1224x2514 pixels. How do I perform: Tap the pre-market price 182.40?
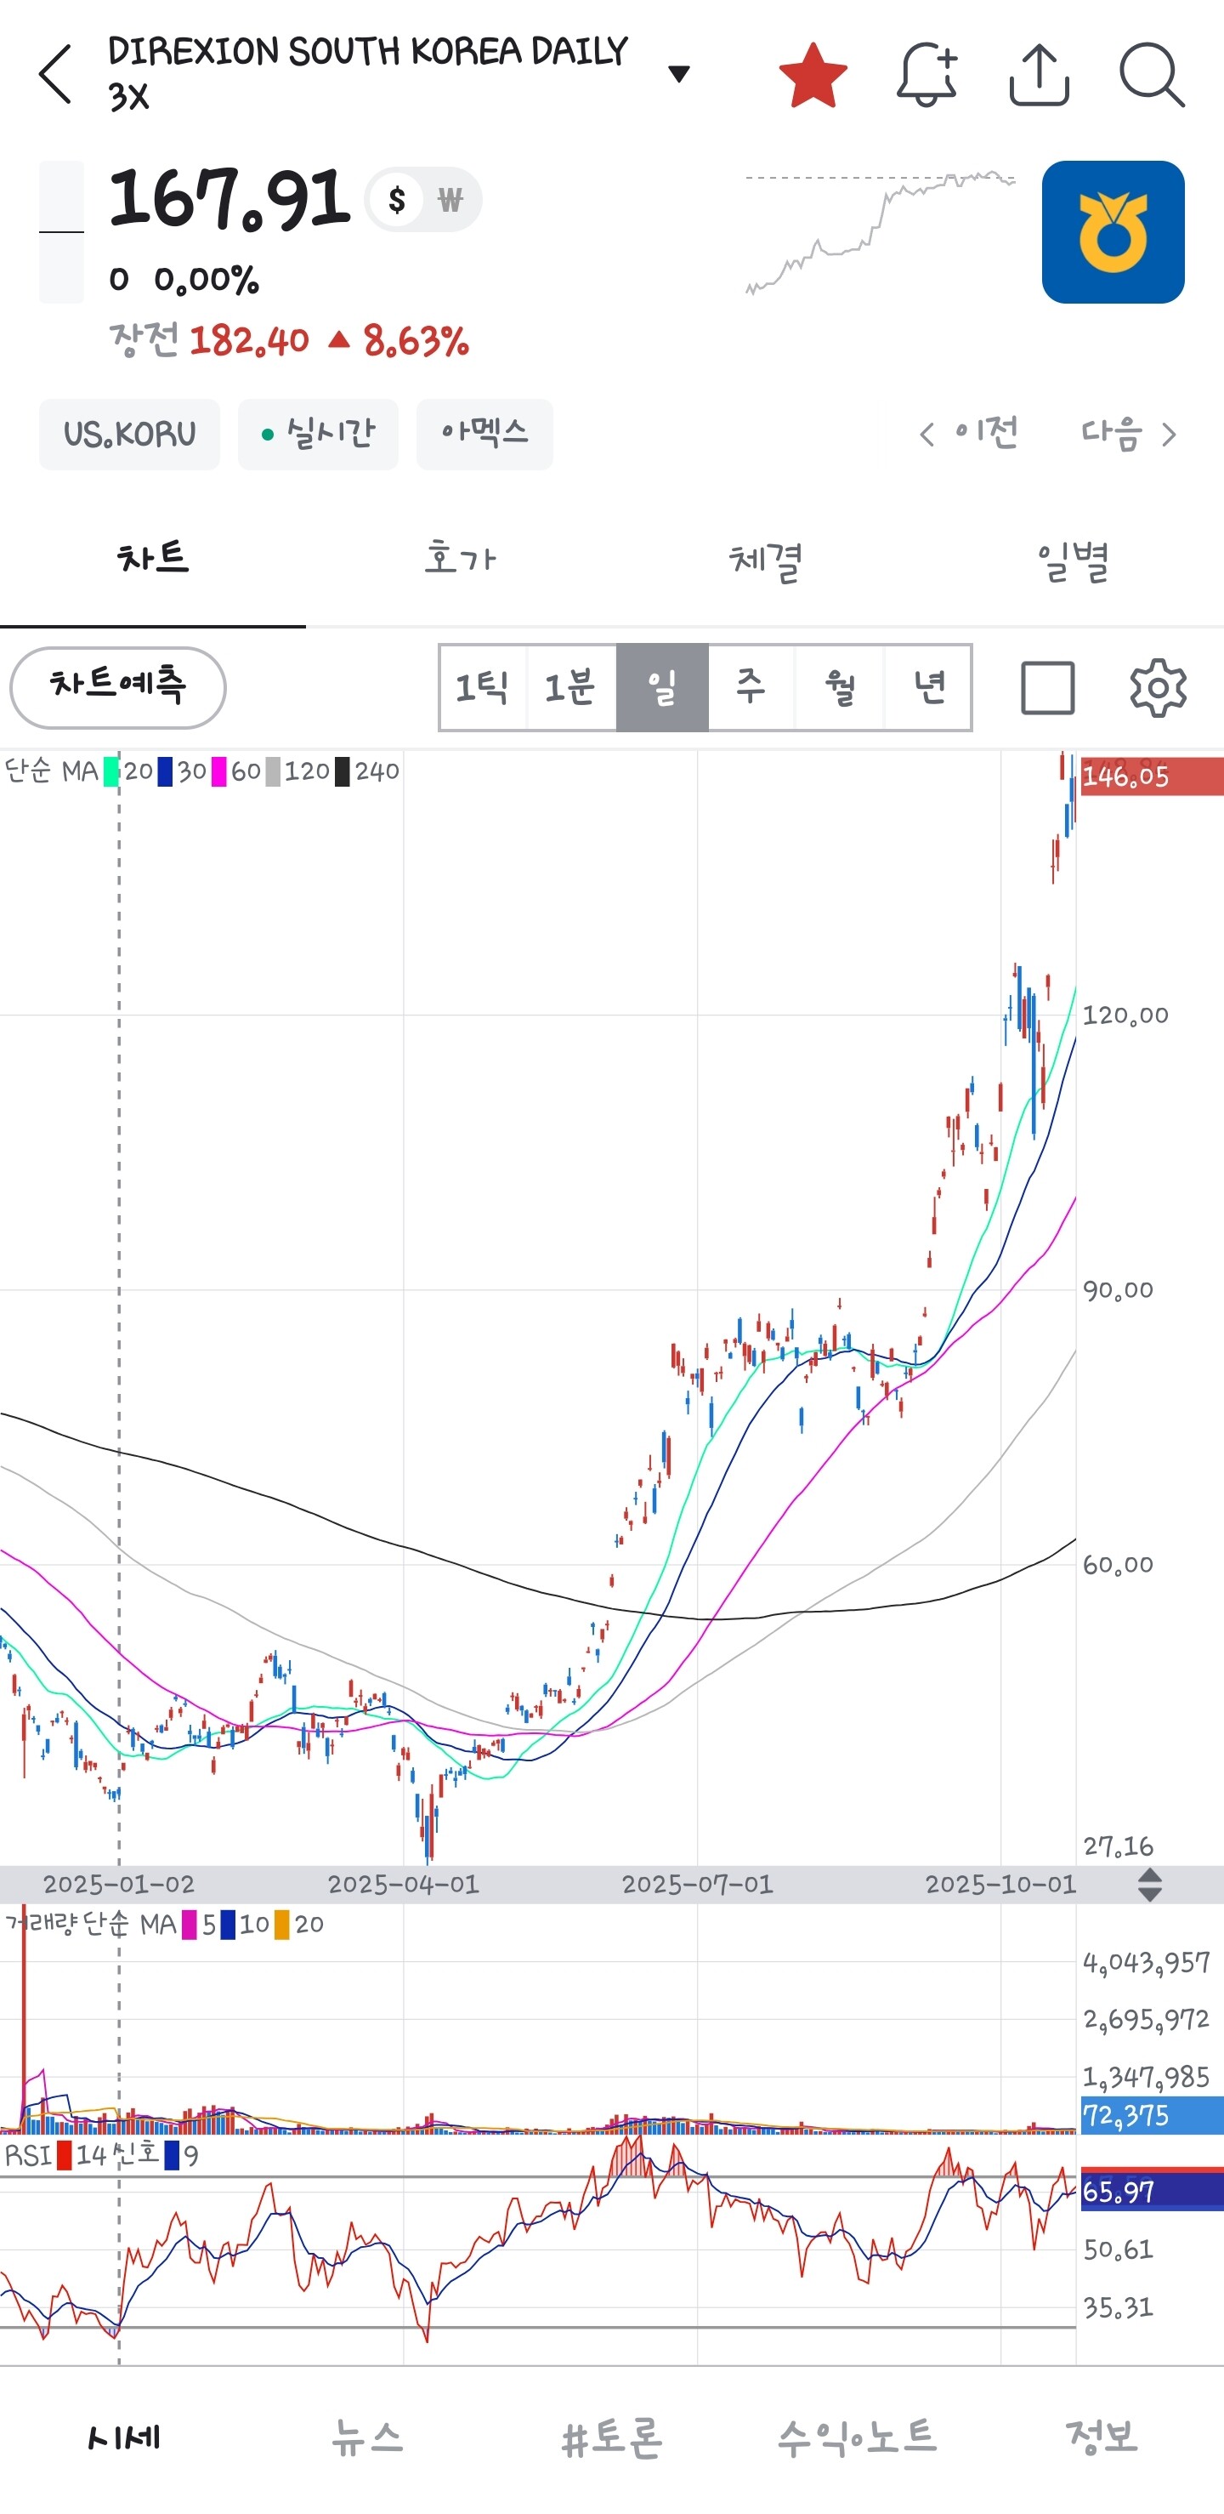249,340
